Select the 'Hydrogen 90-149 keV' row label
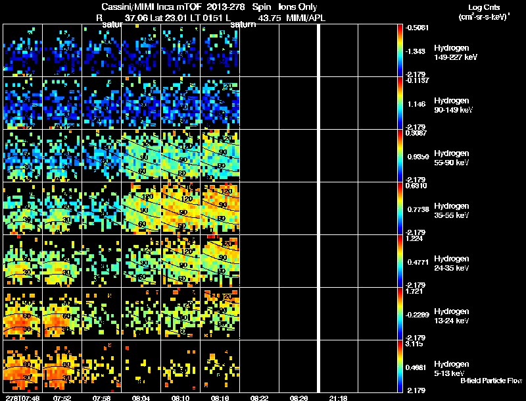The image size is (526, 401). pyautogui.click(x=453, y=105)
